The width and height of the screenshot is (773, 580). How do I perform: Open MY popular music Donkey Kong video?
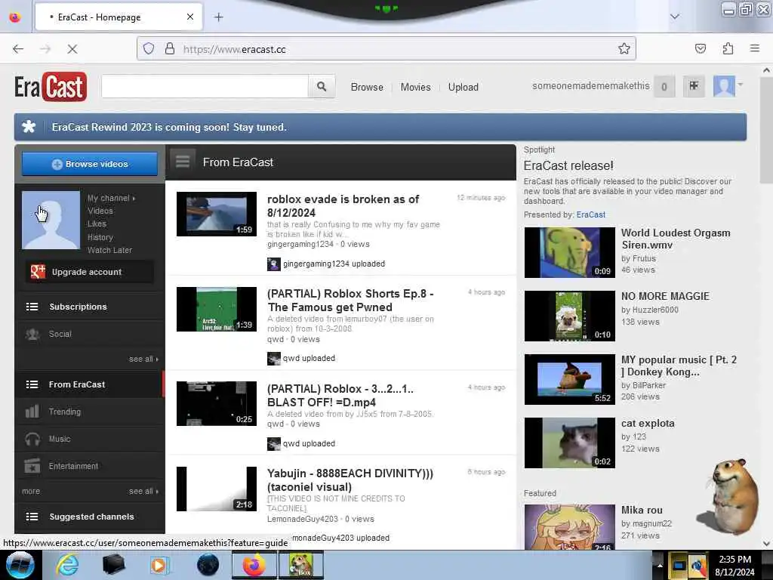click(x=679, y=366)
